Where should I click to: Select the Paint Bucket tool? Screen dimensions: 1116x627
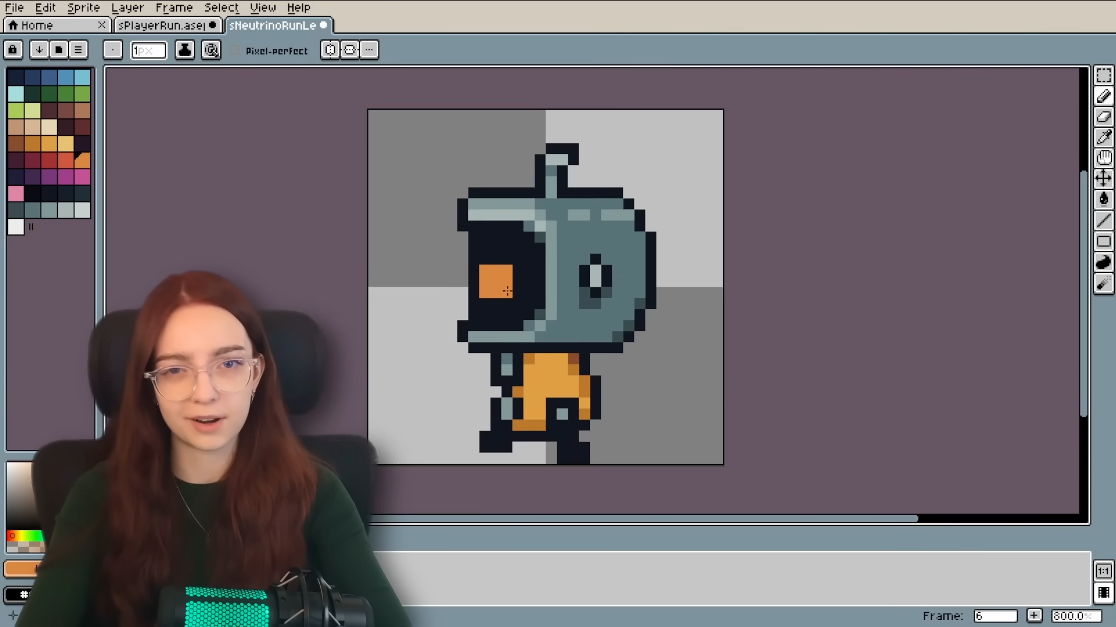(x=1103, y=199)
